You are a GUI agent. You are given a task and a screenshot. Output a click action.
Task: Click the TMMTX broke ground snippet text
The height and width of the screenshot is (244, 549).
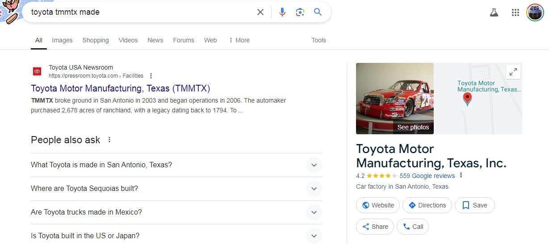pyautogui.click(x=159, y=105)
